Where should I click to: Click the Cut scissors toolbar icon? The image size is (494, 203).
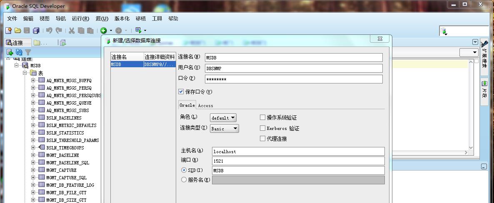(72, 30)
